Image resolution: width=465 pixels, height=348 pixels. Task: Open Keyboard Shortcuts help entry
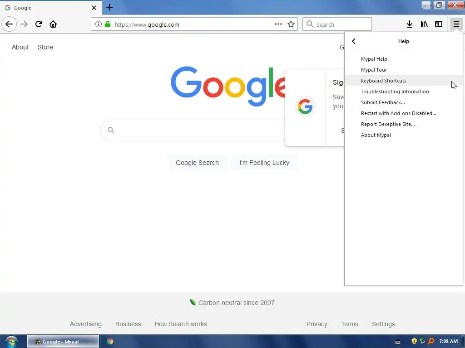pyautogui.click(x=403, y=81)
